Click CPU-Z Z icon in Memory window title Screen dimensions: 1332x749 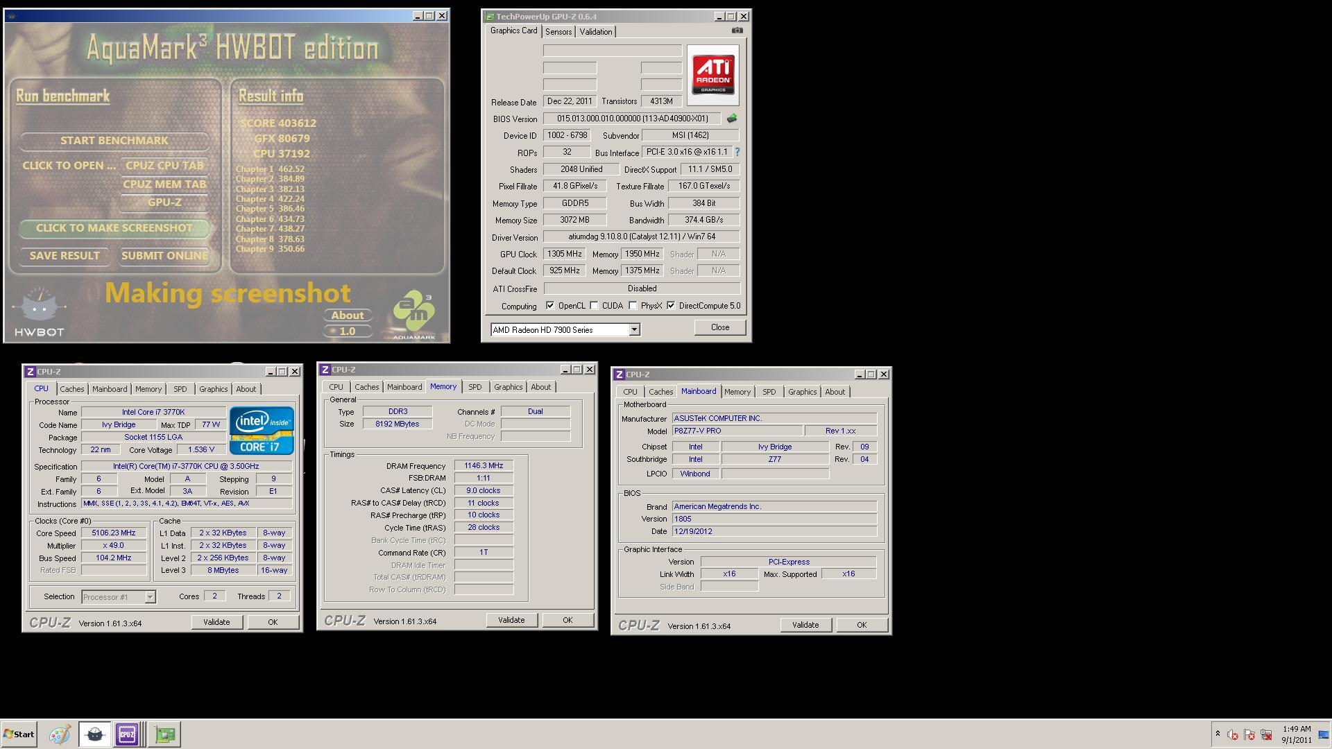click(325, 370)
